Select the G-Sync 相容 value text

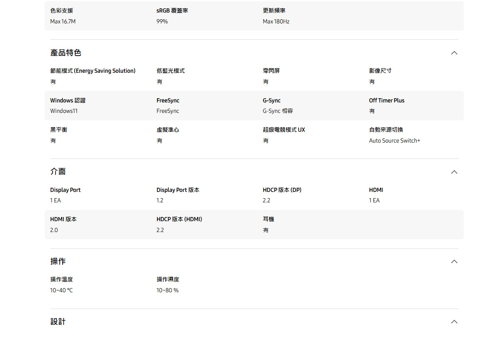(x=278, y=111)
